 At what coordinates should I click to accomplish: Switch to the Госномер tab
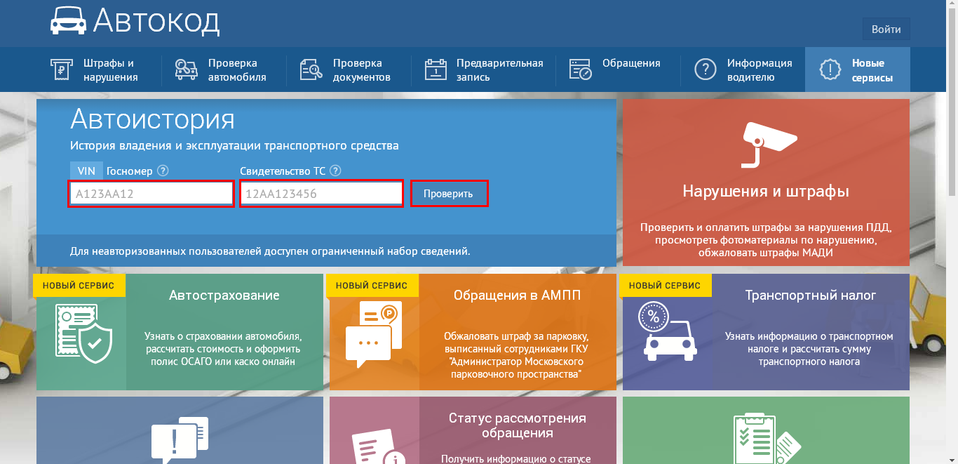128,171
